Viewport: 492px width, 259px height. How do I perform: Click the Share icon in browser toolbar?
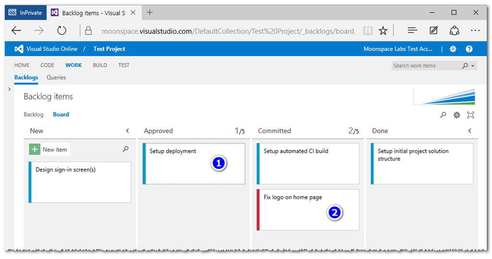(x=455, y=30)
